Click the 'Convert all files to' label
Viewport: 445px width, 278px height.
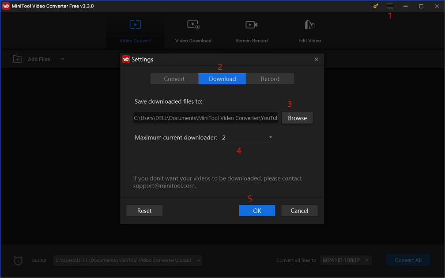[296, 260]
